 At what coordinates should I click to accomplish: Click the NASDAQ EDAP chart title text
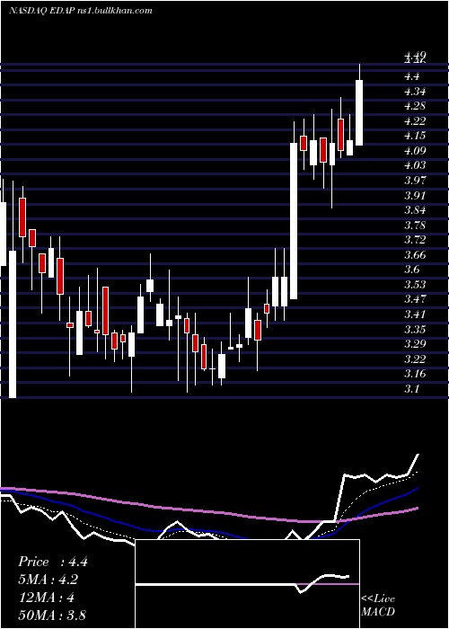81,11
